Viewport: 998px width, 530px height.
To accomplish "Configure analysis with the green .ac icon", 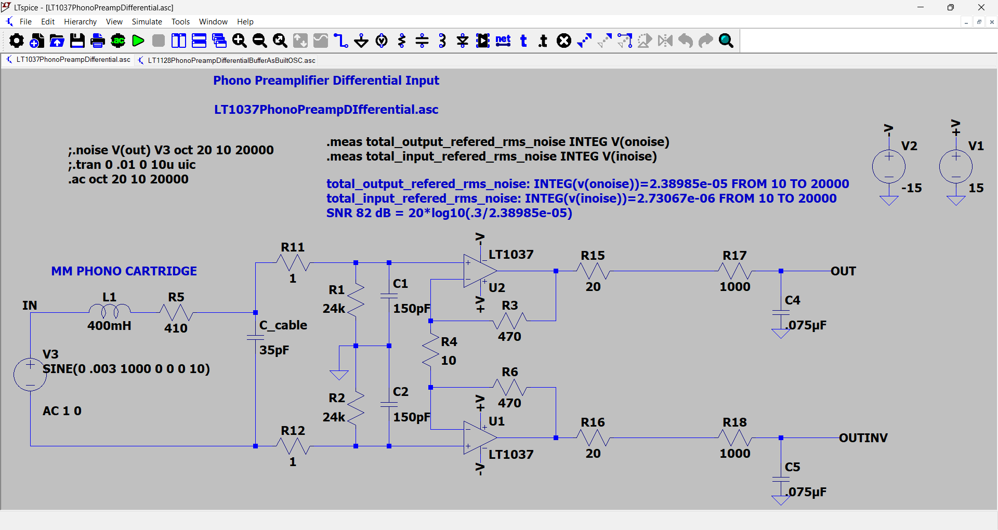I will (118, 41).
